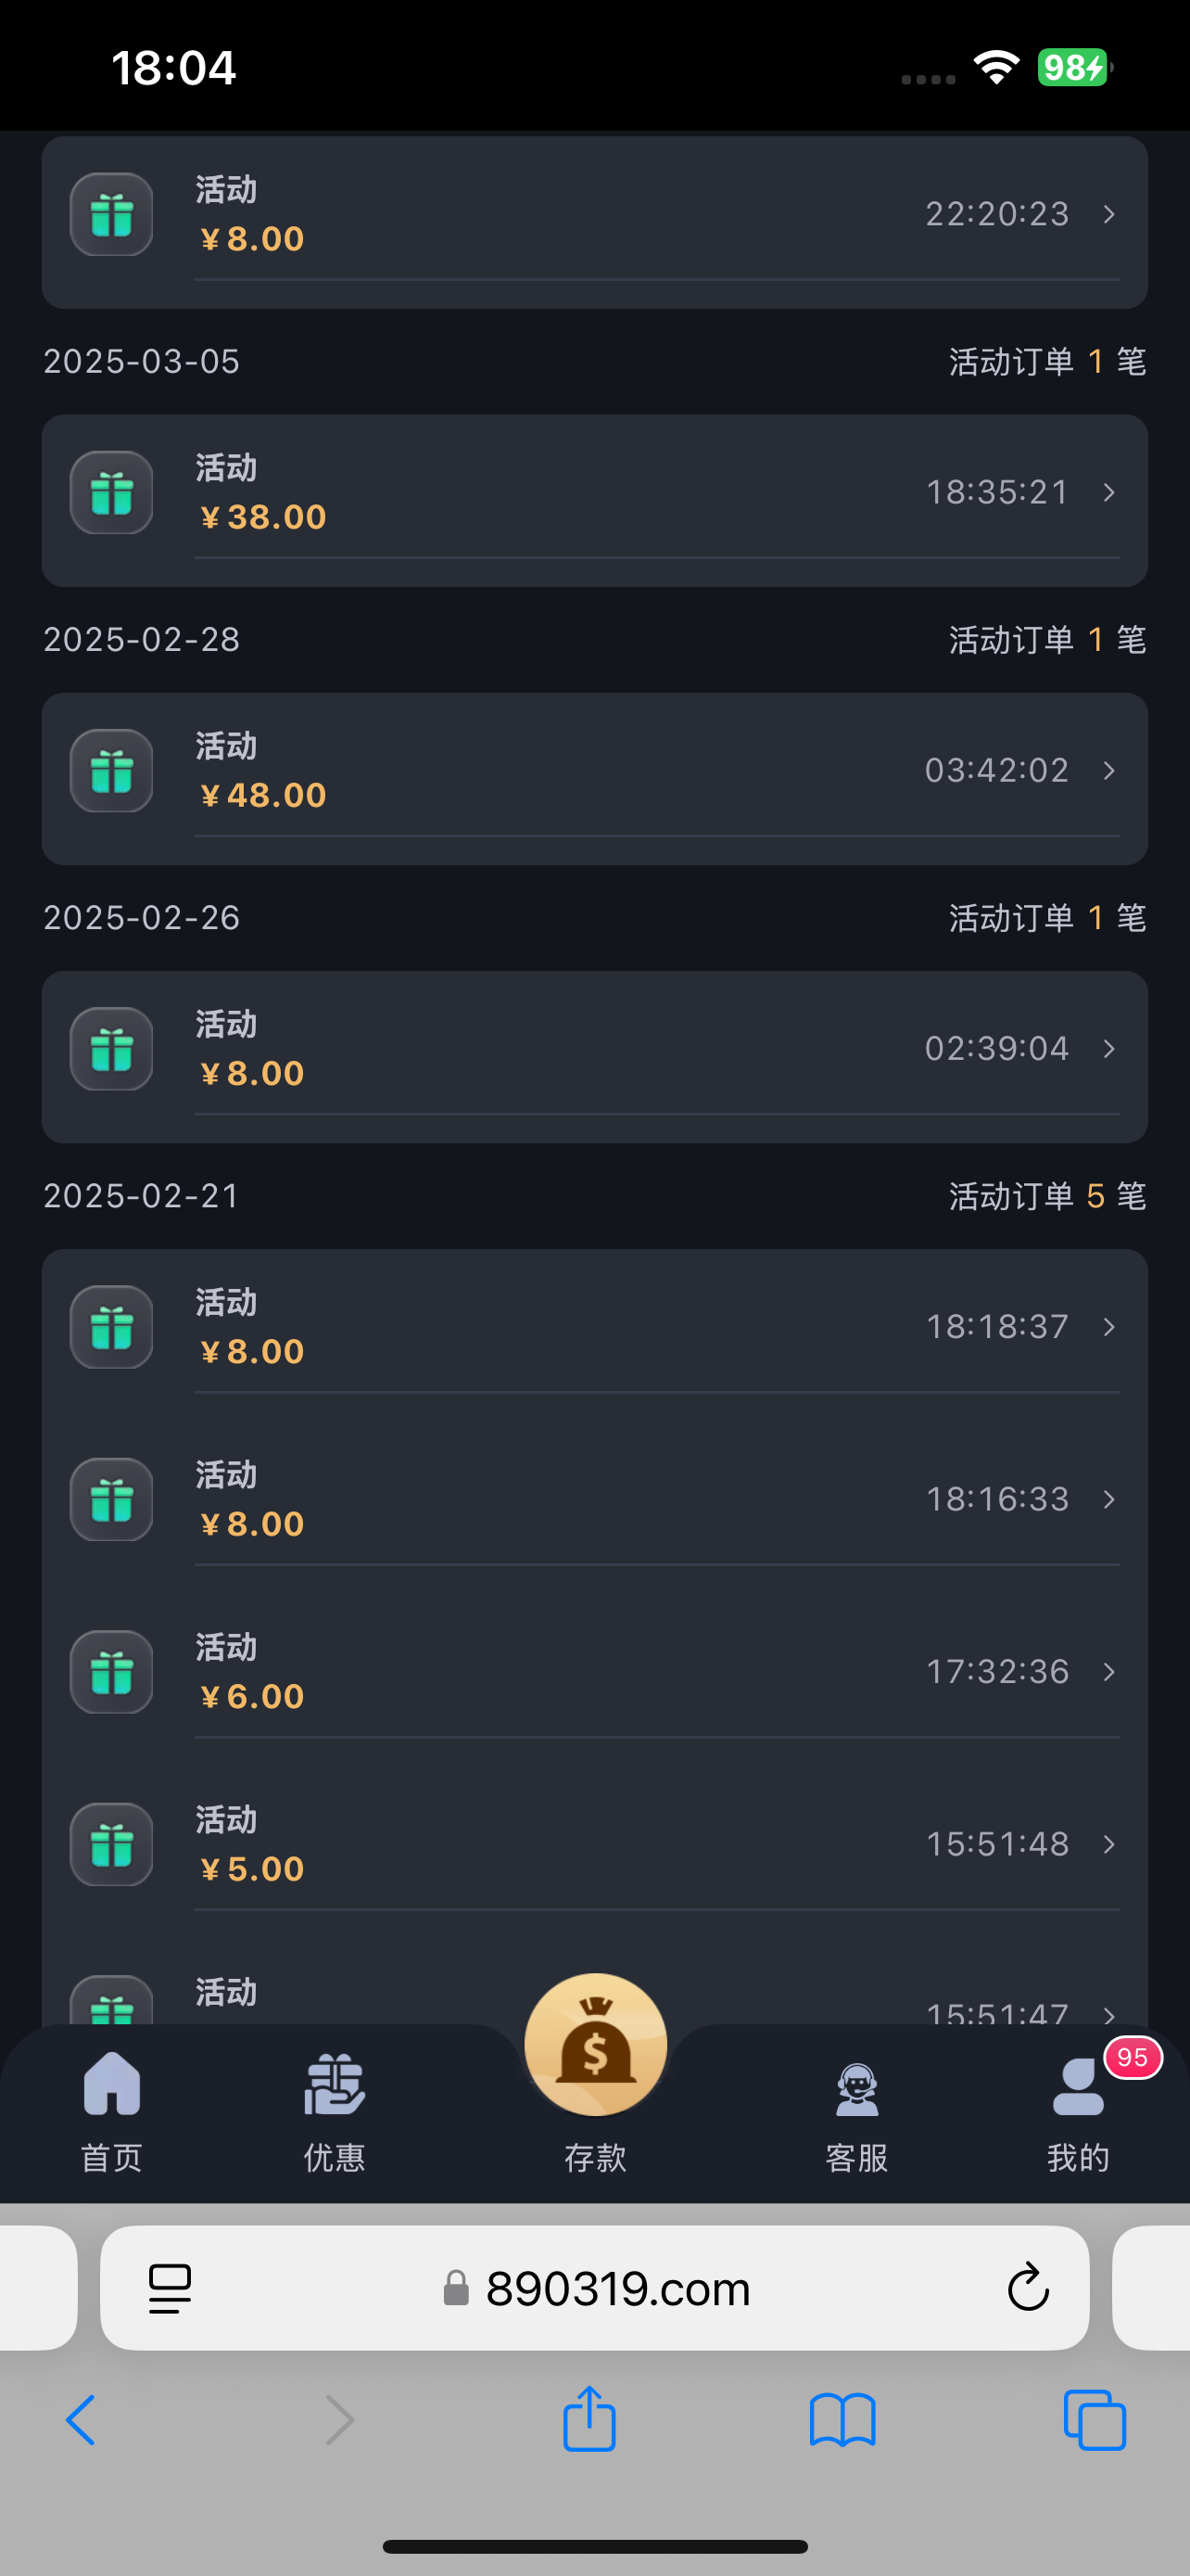Open chevron for 02:39:04 activity record
This screenshot has height=2576, width=1190.
1109,1049
